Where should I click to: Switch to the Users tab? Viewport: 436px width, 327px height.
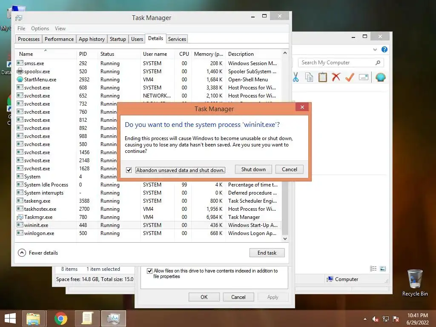click(x=137, y=39)
